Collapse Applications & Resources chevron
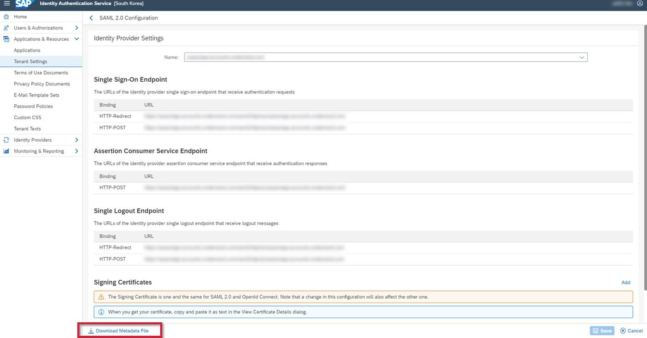This screenshot has width=647, height=338. coord(77,39)
